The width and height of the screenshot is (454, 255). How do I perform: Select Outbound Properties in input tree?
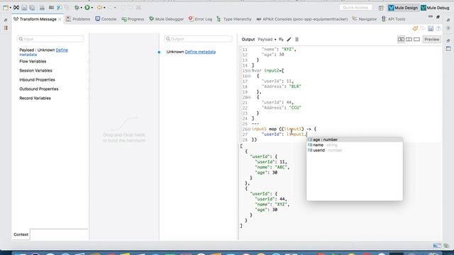[39, 89]
